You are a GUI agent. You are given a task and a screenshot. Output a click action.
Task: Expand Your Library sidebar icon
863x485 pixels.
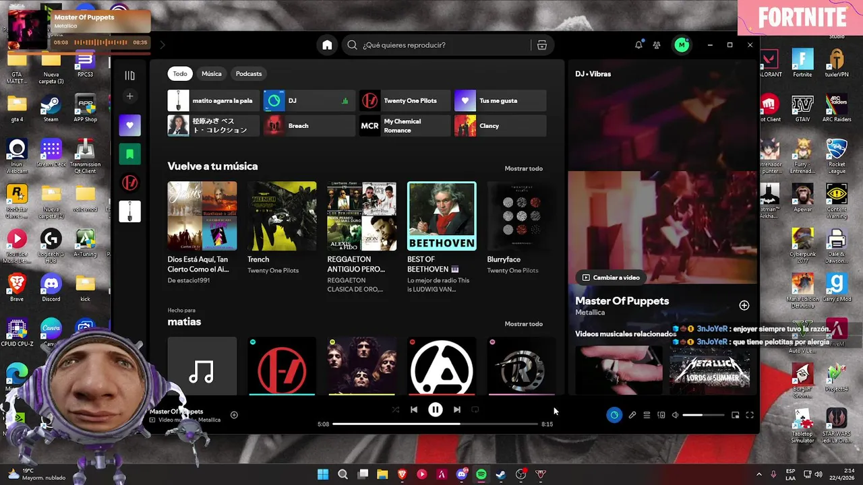pyautogui.click(x=129, y=75)
